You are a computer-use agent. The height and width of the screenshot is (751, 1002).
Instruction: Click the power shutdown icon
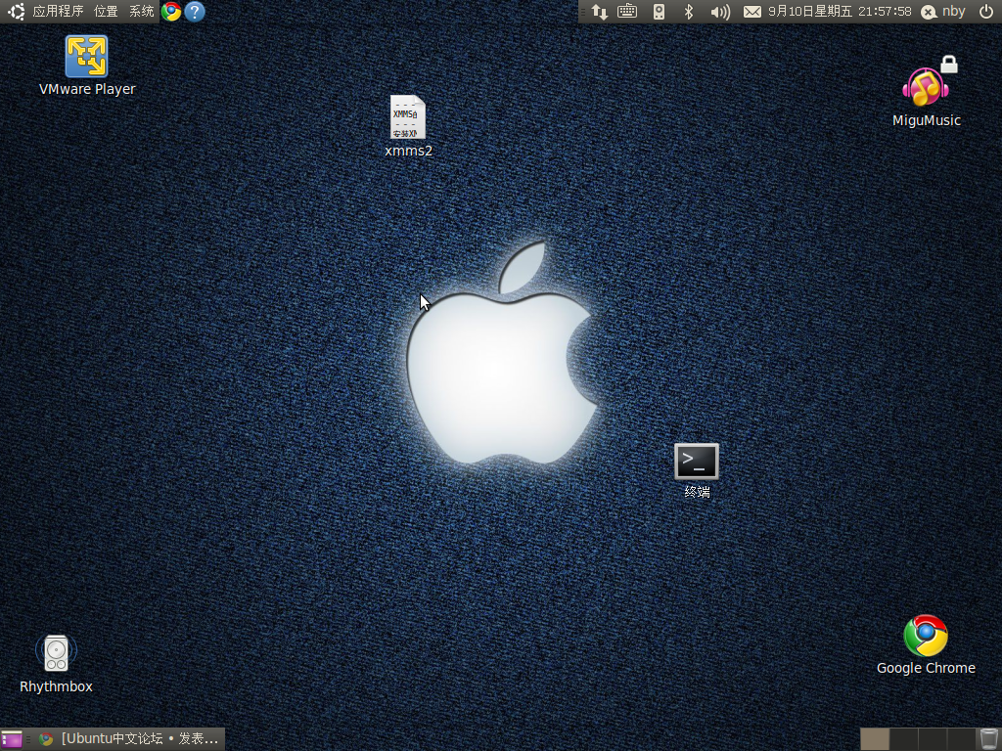pos(986,12)
